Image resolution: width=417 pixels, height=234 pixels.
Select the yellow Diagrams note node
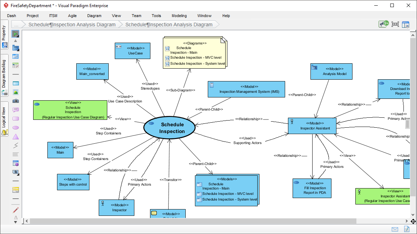click(195, 53)
